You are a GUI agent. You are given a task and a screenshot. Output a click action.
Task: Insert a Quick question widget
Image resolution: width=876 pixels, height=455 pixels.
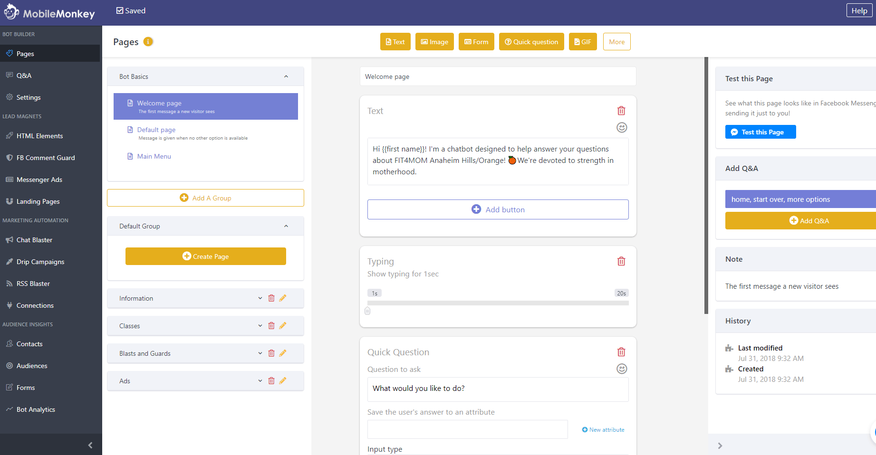[x=531, y=42]
